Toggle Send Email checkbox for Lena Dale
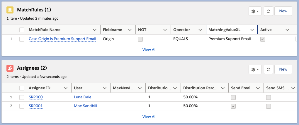299x125 pixels. pos(233,97)
